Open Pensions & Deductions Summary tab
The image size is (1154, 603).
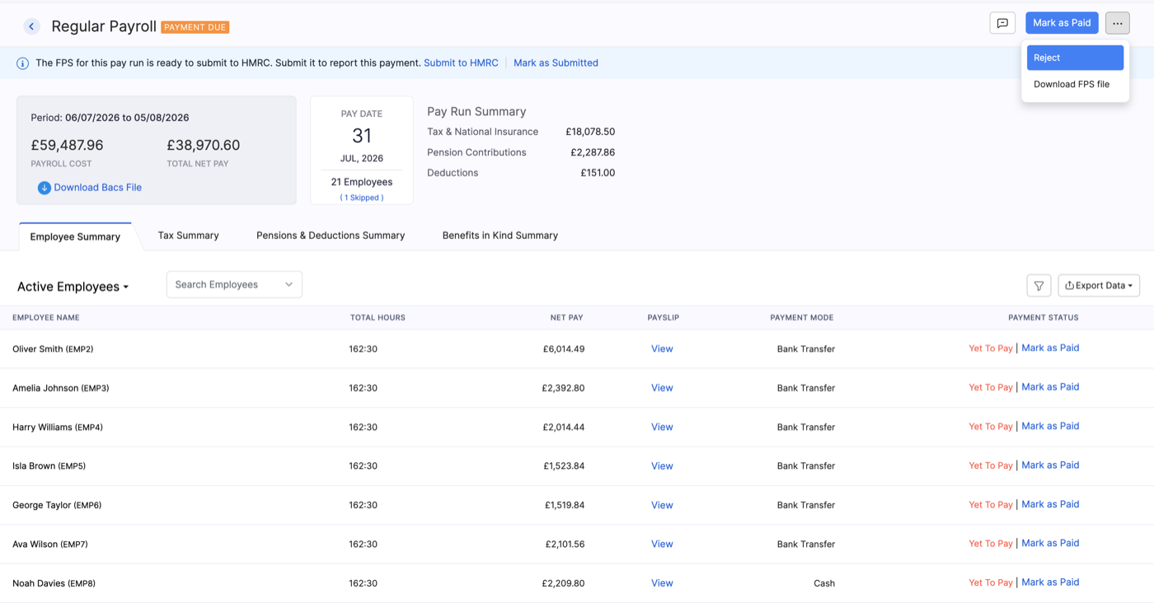331,236
